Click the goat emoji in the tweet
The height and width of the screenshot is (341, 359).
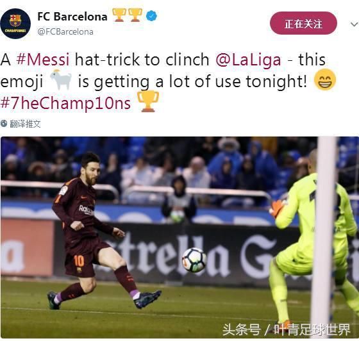[x=61, y=80]
